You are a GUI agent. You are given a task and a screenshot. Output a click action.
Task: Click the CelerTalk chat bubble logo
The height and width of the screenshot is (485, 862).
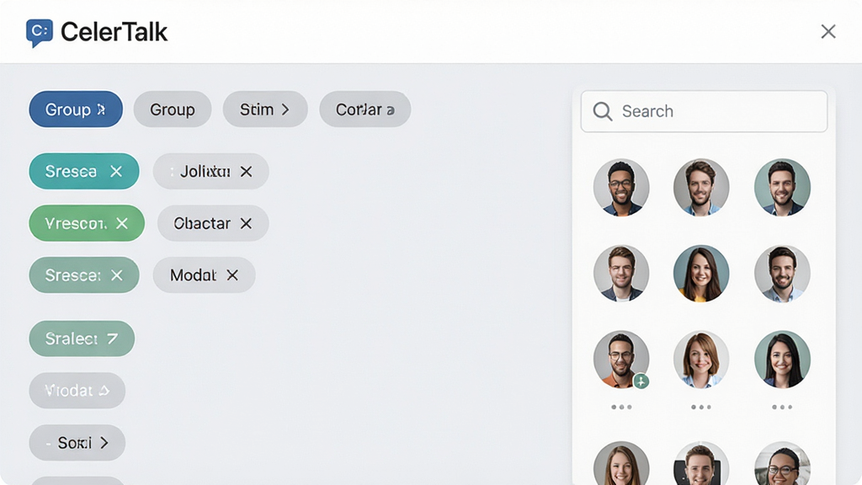pyautogui.click(x=40, y=33)
